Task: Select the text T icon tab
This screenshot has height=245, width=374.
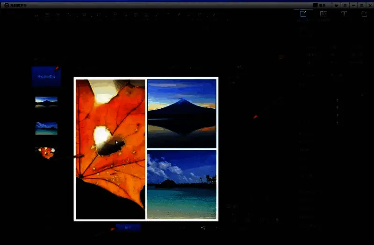Action: tap(344, 14)
